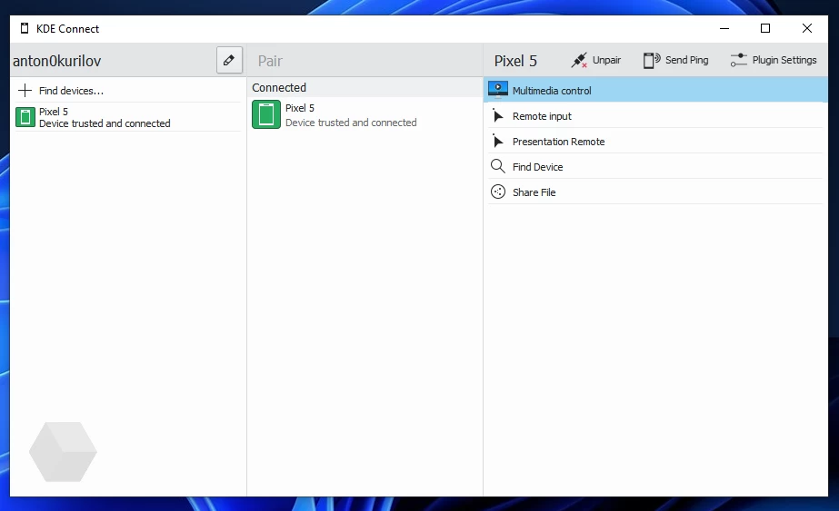Click the pencil edit device name icon
Image resolution: width=839 pixels, height=511 pixels.
(229, 61)
